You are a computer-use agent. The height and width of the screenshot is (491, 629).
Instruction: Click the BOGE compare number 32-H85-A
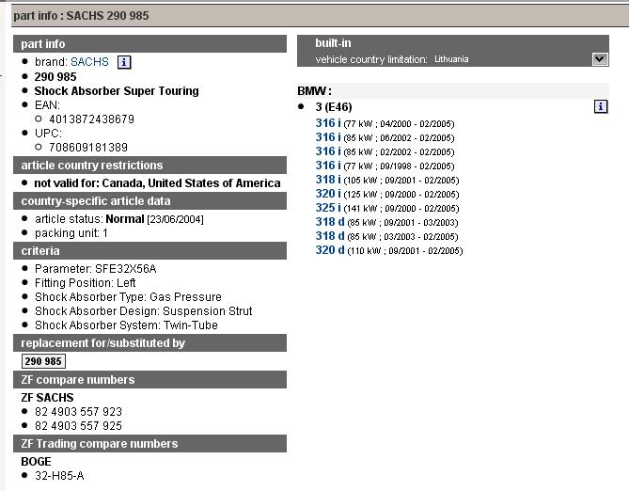click(x=59, y=476)
